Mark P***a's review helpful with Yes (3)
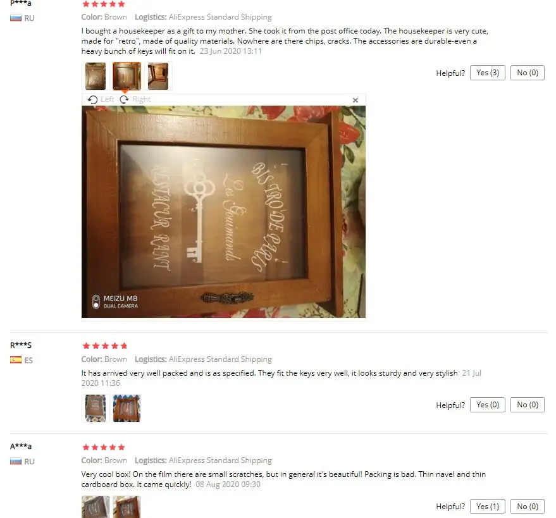This screenshot has width=556, height=518. (488, 73)
